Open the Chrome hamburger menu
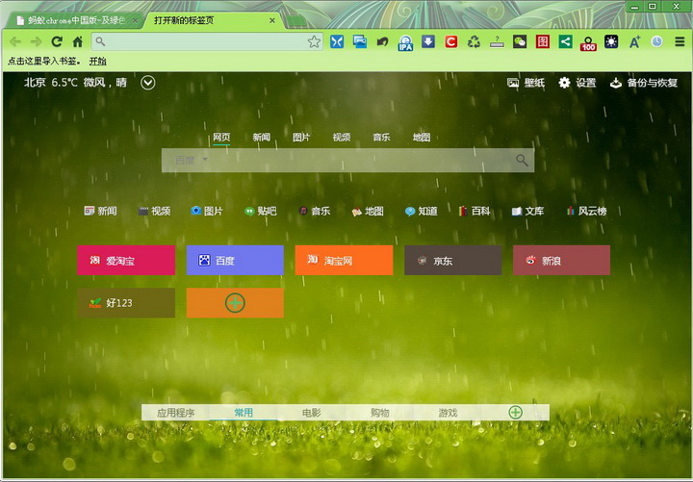 point(680,42)
